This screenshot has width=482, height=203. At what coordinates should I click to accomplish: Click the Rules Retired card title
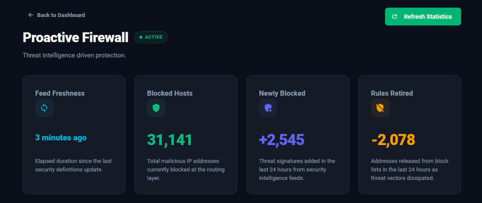(x=392, y=93)
